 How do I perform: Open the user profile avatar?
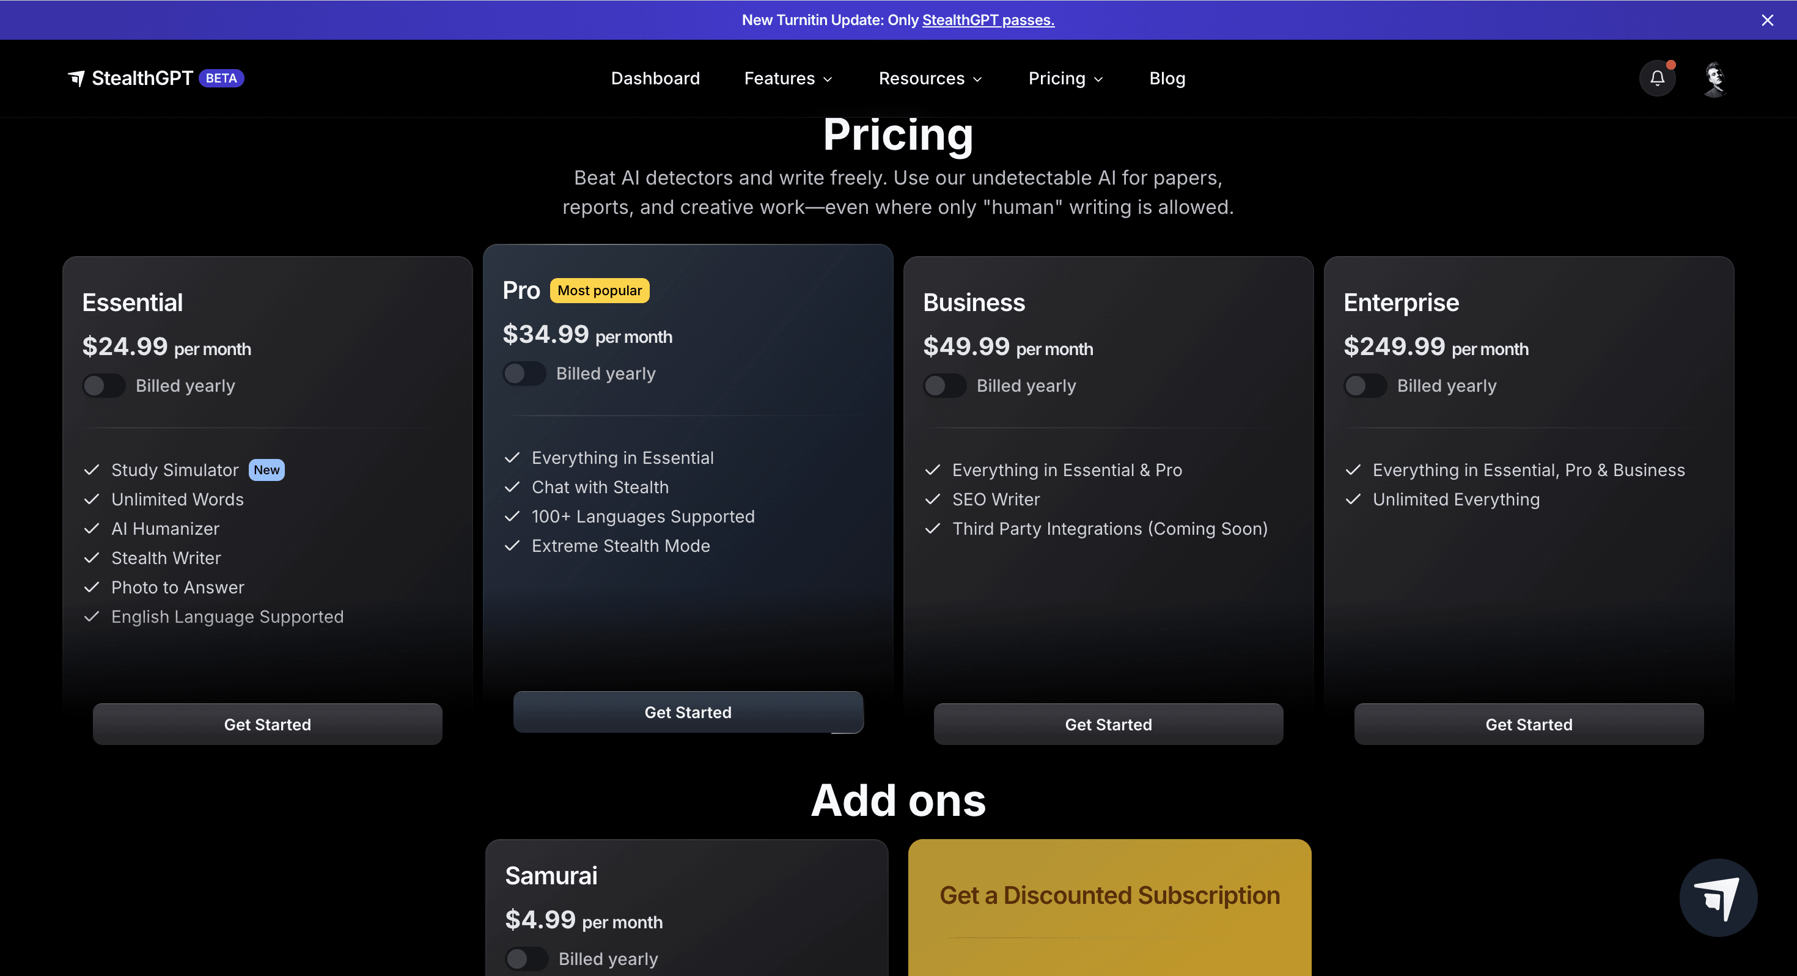[x=1714, y=78]
